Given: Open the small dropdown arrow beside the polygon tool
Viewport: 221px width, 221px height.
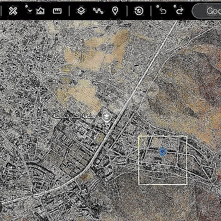Looking at the screenshot, I should pyautogui.click(x=30, y=11).
